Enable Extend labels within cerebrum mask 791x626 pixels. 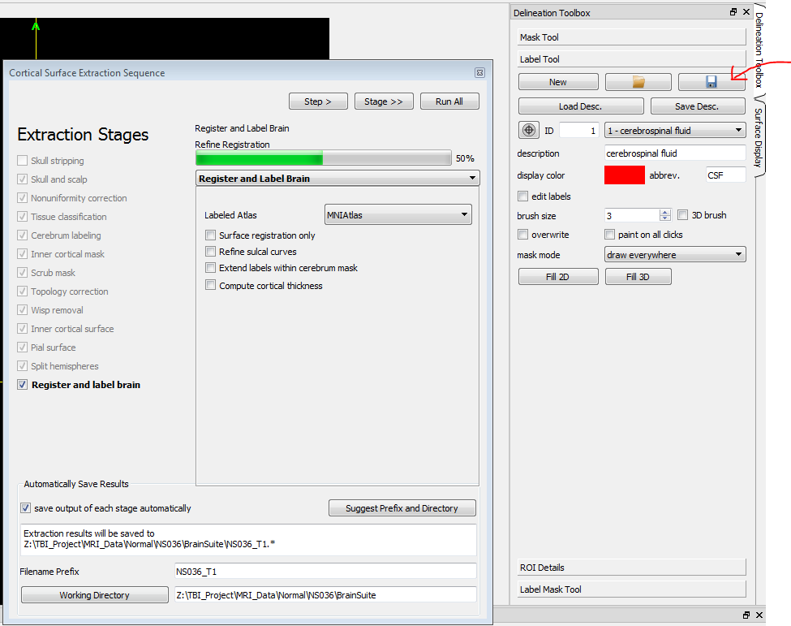tap(210, 268)
